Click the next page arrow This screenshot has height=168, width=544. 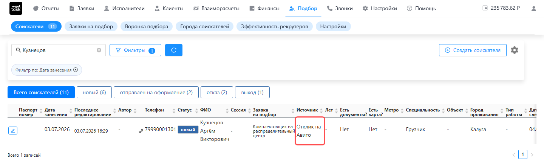click(532, 154)
